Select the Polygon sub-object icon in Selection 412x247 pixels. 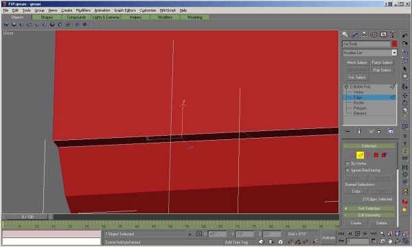(376, 155)
